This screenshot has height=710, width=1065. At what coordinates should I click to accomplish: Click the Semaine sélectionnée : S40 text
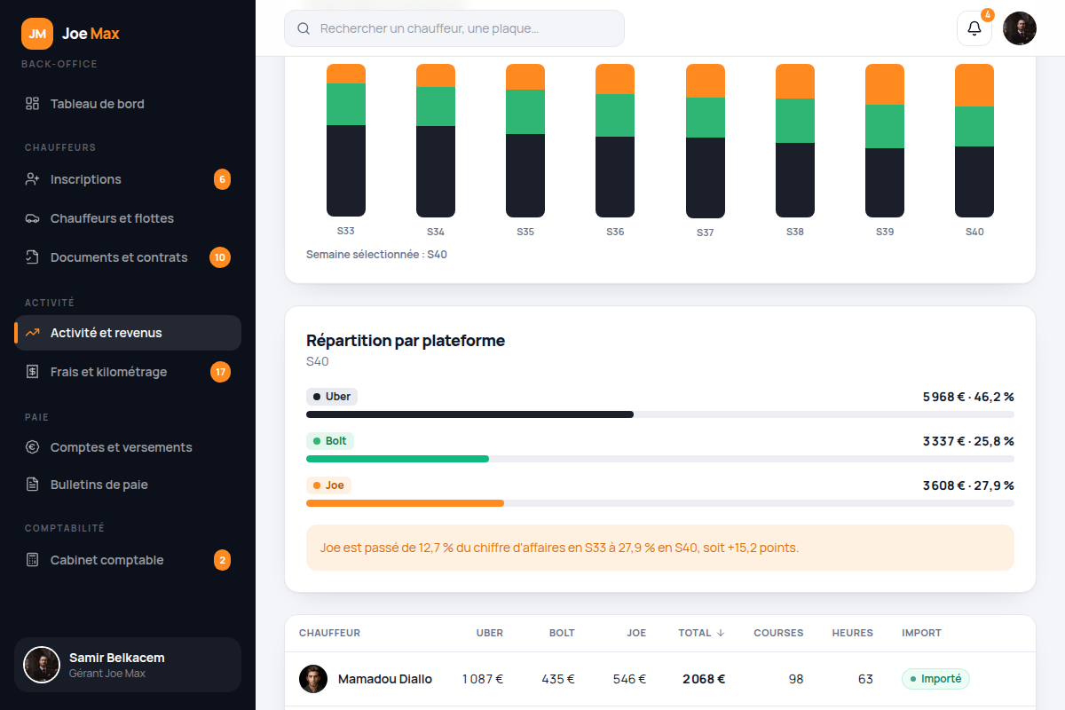(x=376, y=254)
